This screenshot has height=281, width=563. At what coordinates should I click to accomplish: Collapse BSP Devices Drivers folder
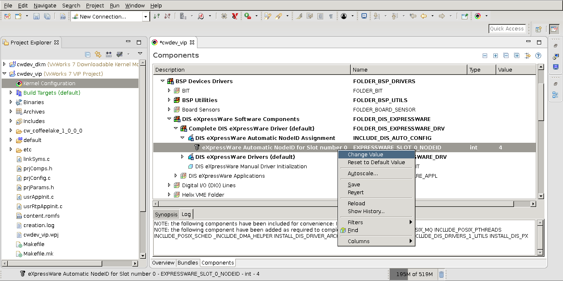(163, 81)
